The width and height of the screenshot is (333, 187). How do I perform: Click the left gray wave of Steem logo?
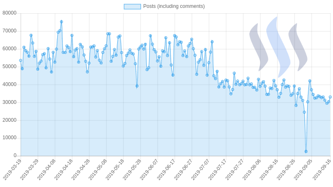click(259, 47)
